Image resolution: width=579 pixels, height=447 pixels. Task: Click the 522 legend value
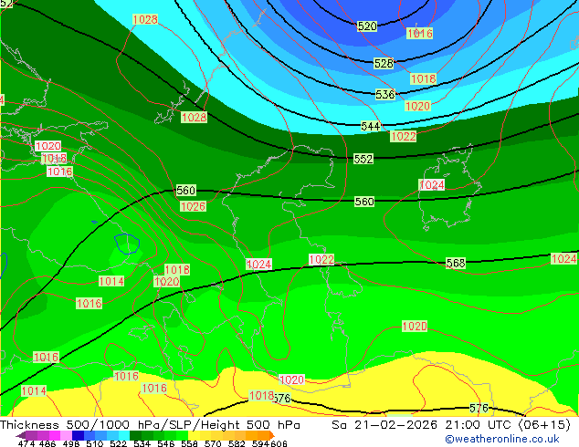point(118,443)
